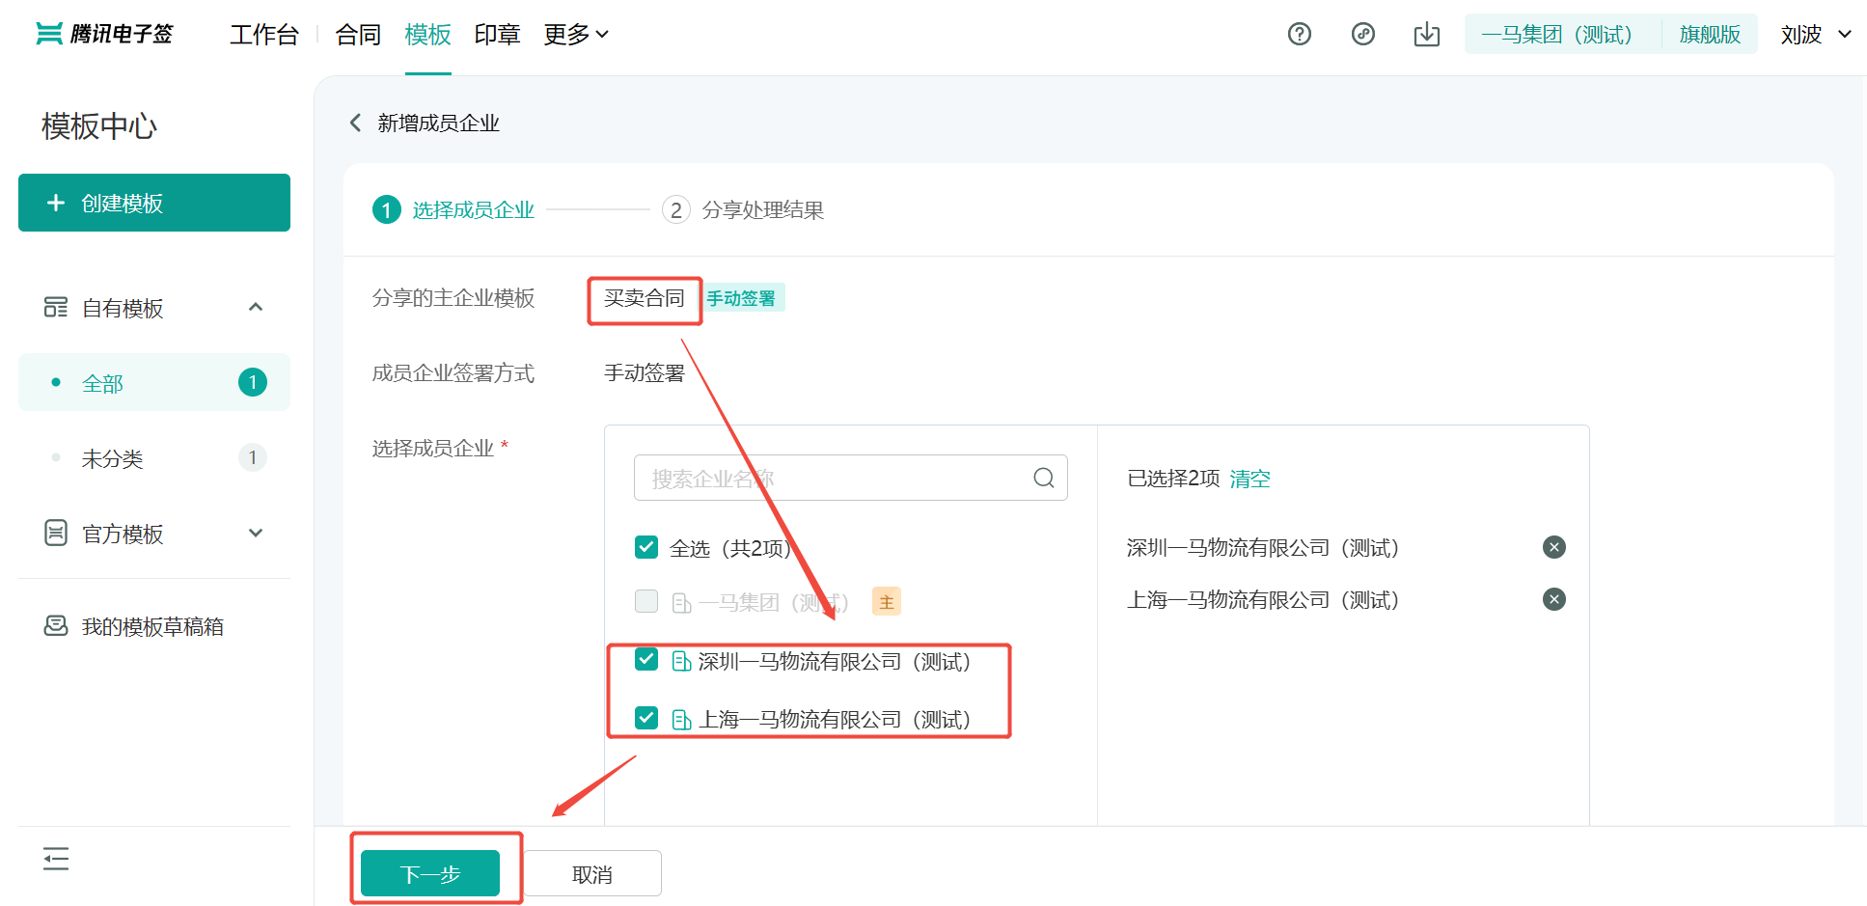The height and width of the screenshot is (906, 1867).
Task: Click the link icon in header
Action: click(1363, 35)
